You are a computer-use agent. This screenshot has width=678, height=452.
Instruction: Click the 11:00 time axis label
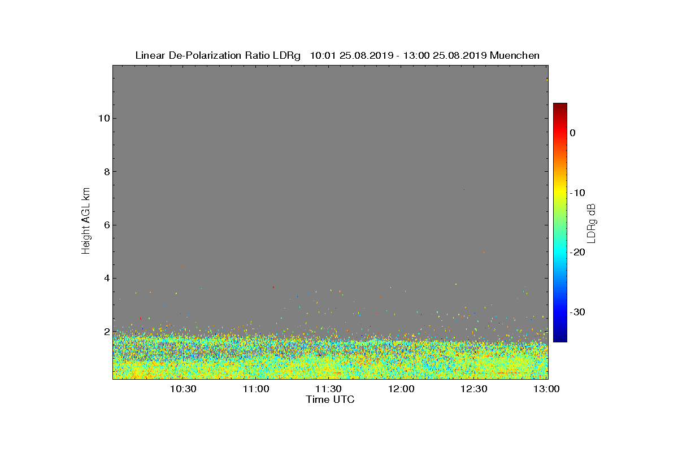(x=256, y=389)
